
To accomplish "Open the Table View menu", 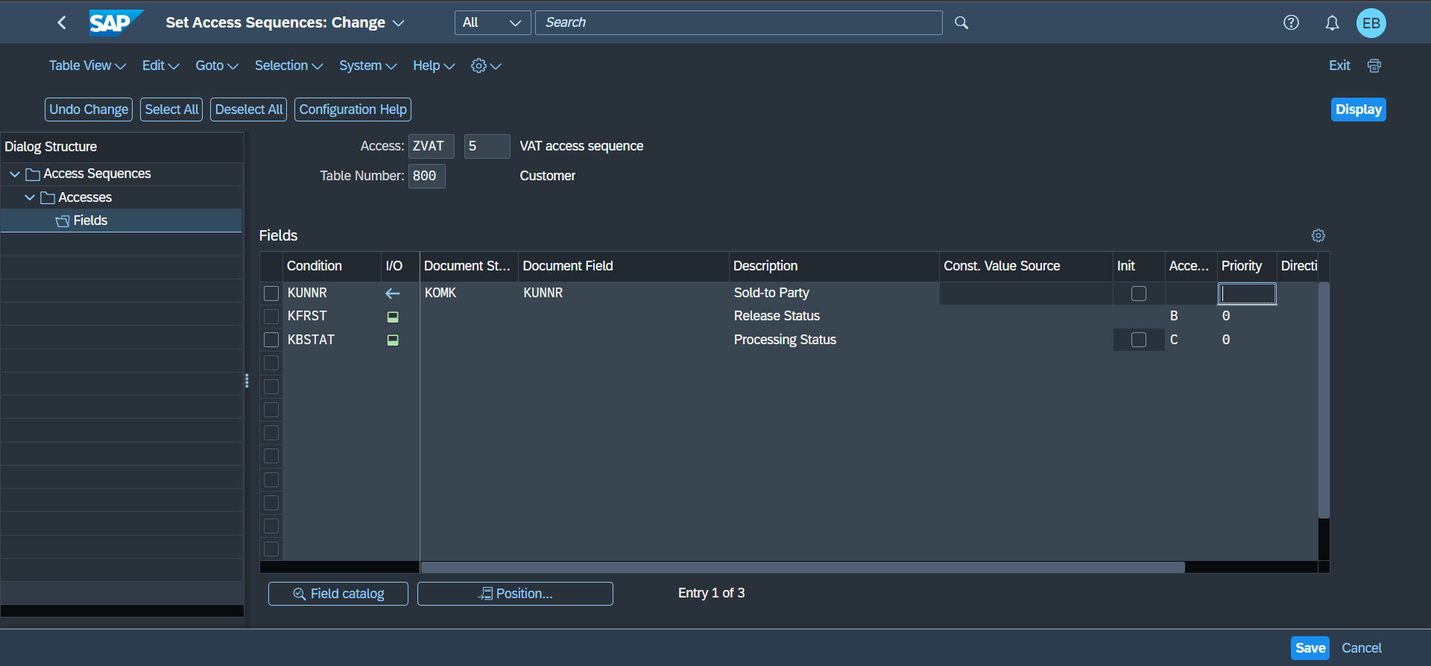I will (x=87, y=66).
